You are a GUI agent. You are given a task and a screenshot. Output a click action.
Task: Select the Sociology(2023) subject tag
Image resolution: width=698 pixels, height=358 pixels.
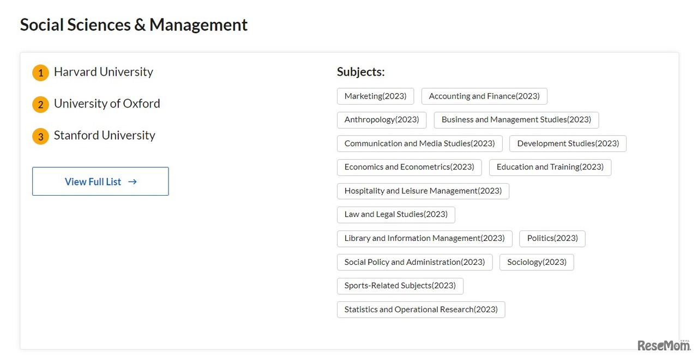pos(536,262)
